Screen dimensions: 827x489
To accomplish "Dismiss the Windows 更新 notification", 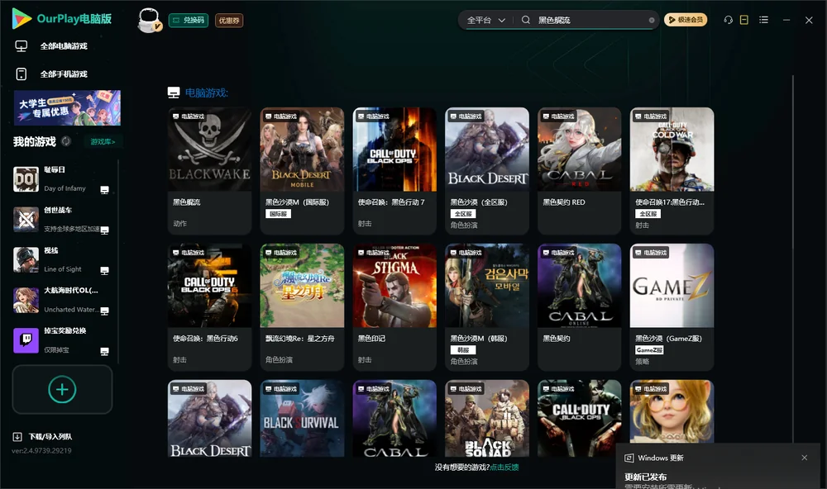I will [x=805, y=458].
